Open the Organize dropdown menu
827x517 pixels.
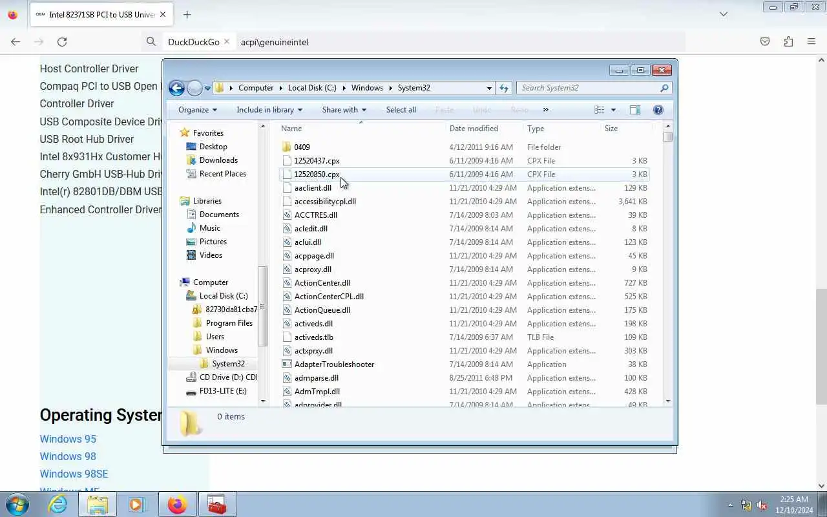198,110
